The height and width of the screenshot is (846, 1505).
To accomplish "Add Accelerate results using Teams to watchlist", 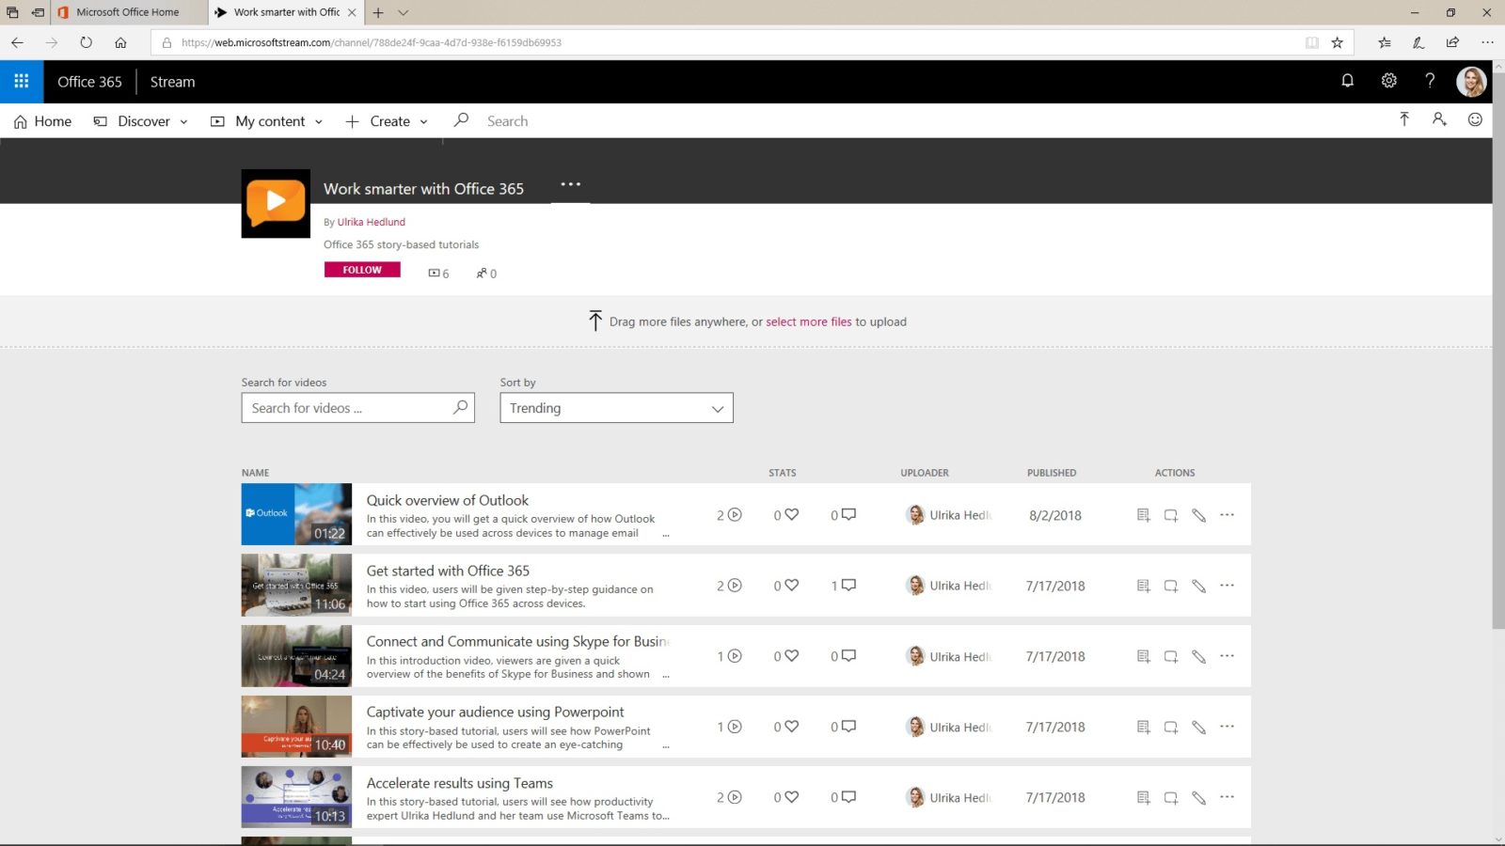I will tap(1143, 797).
